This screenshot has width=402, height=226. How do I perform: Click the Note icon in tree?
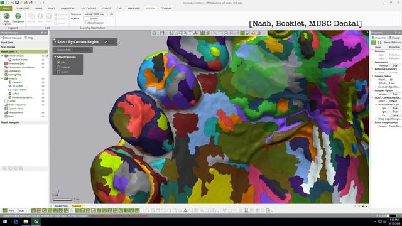click(6, 116)
